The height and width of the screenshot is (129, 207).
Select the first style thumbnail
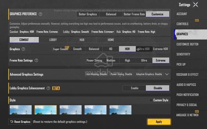[x=21, y=110]
